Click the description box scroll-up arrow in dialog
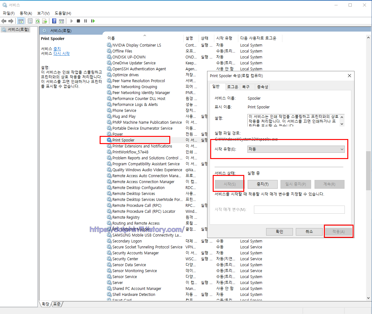 342,117
